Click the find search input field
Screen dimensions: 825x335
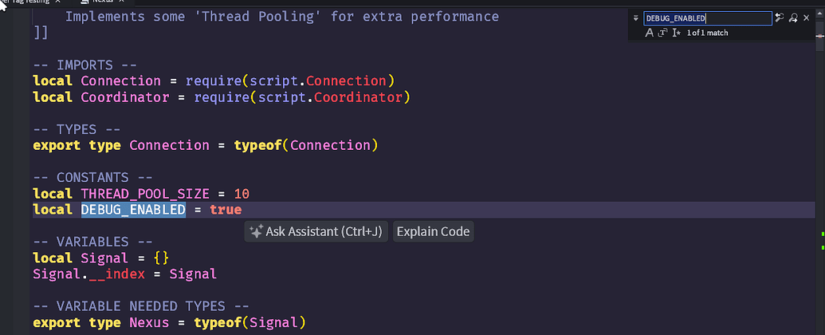(x=707, y=18)
